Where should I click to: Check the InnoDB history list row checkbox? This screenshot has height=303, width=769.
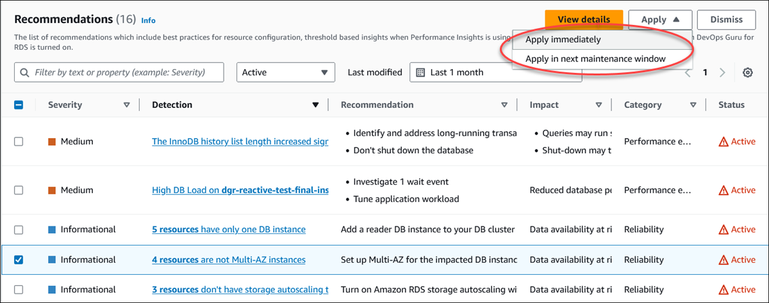(19, 141)
